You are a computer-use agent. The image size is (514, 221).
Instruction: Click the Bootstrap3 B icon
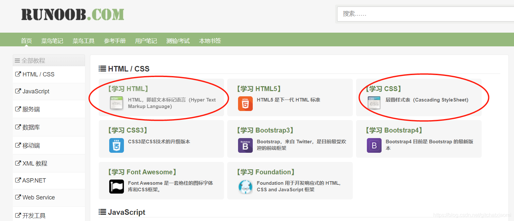click(x=245, y=145)
